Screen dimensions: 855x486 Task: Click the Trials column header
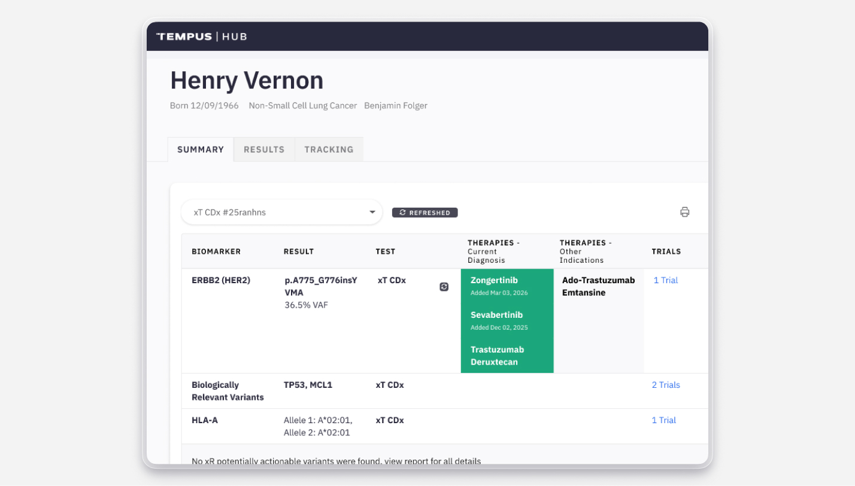[x=666, y=251]
